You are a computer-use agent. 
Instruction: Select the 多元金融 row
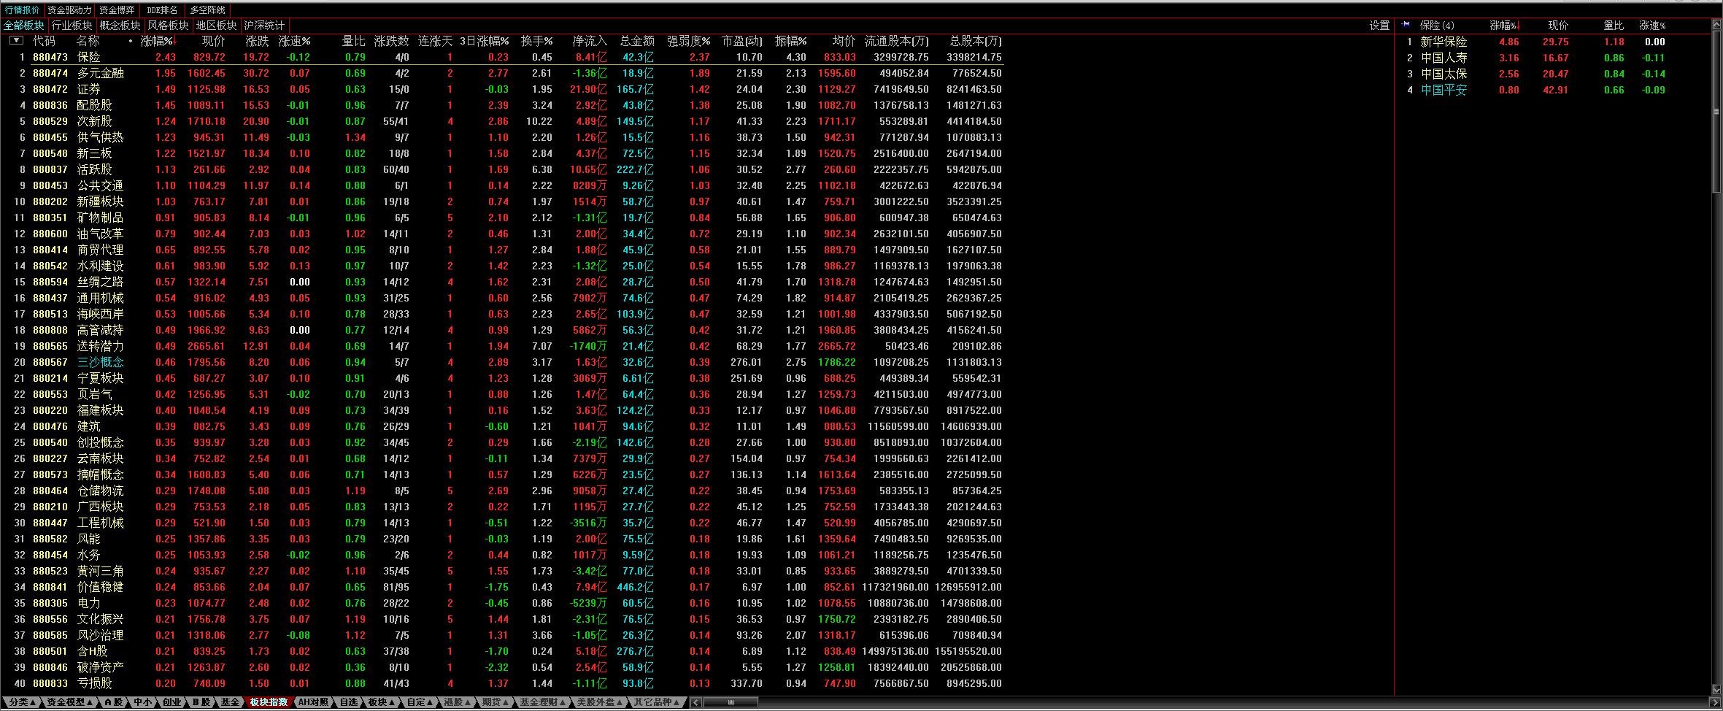click(502, 73)
